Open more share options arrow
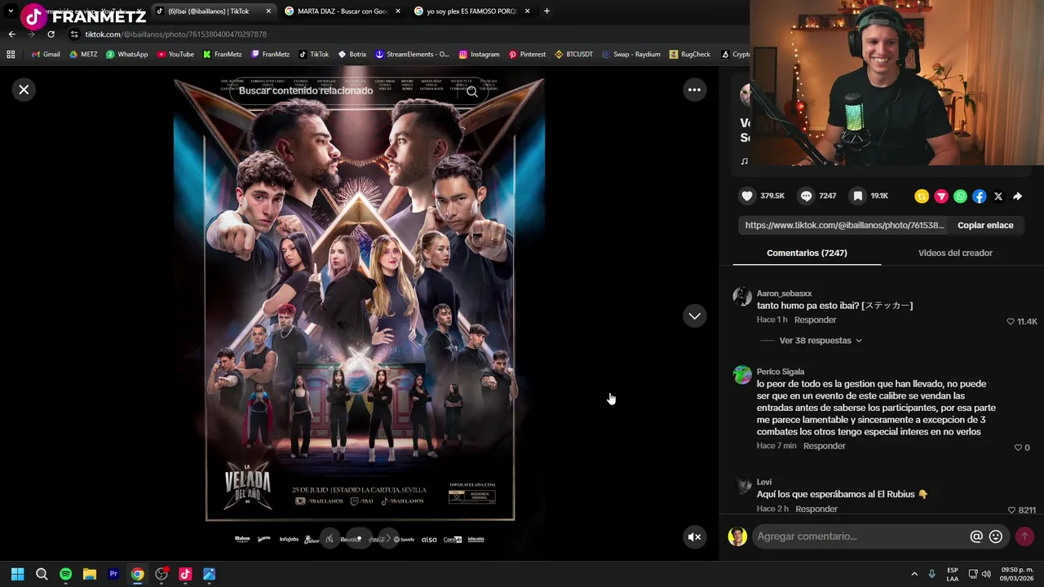Viewport: 1044px width, 587px height. click(1017, 196)
